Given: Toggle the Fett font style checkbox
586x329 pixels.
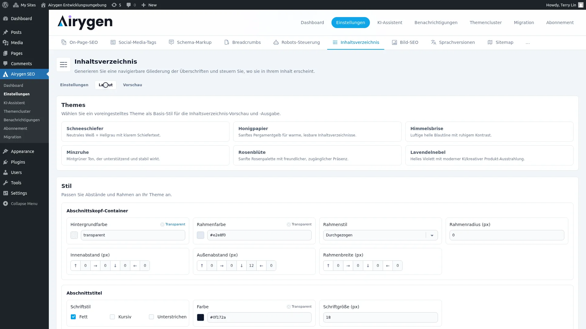Looking at the screenshot, I should click(73, 317).
